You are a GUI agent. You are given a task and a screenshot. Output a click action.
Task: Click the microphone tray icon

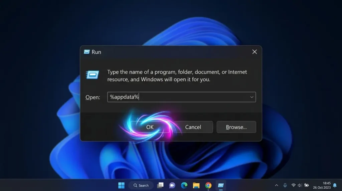[x=285, y=185]
